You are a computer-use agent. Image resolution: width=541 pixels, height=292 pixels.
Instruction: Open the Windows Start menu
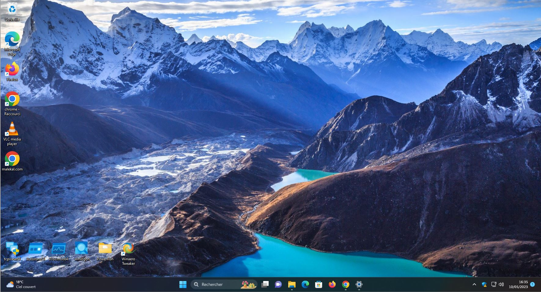click(183, 284)
